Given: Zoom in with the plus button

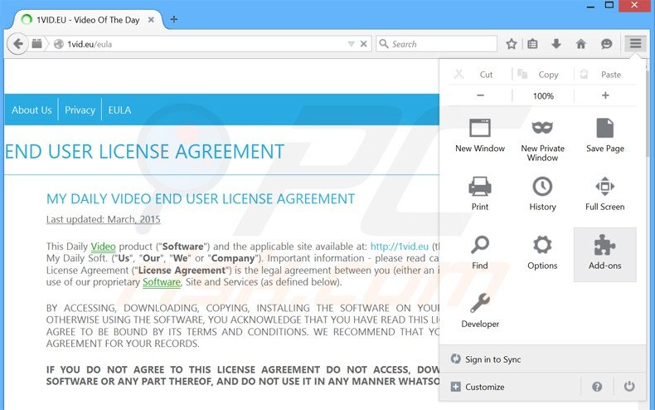Looking at the screenshot, I should click(x=605, y=95).
